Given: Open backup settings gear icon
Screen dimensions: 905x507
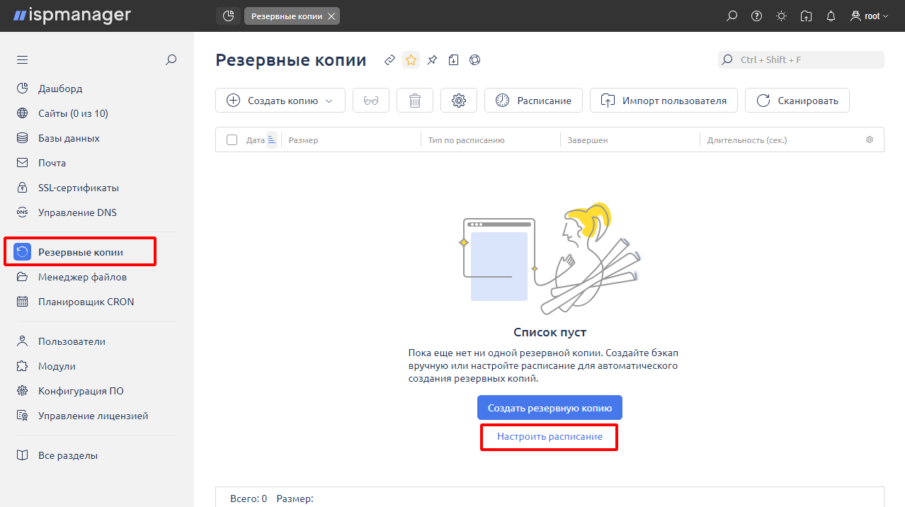Looking at the screenshot, I should (x=459, y=101).
